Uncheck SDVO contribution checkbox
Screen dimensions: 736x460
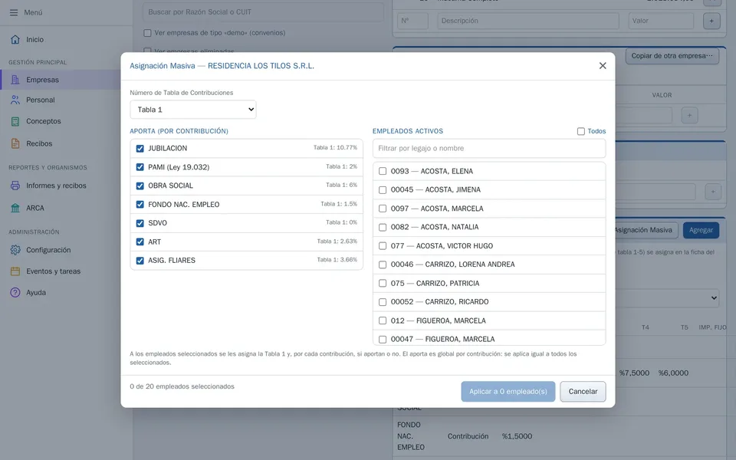pyautogui.click(x=140, y=223)
